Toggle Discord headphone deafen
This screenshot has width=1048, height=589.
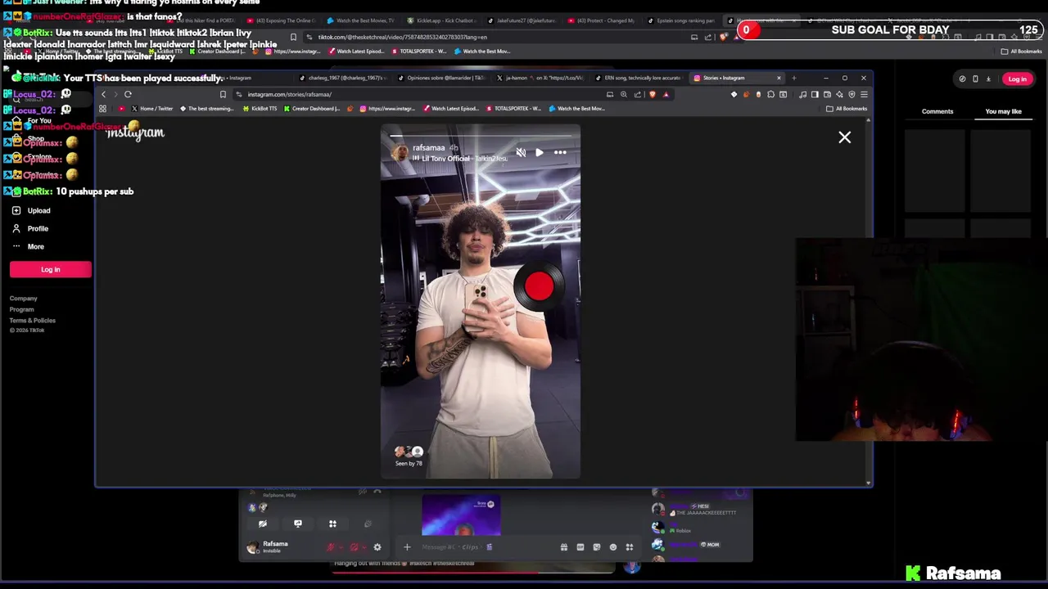click(354, 547)
